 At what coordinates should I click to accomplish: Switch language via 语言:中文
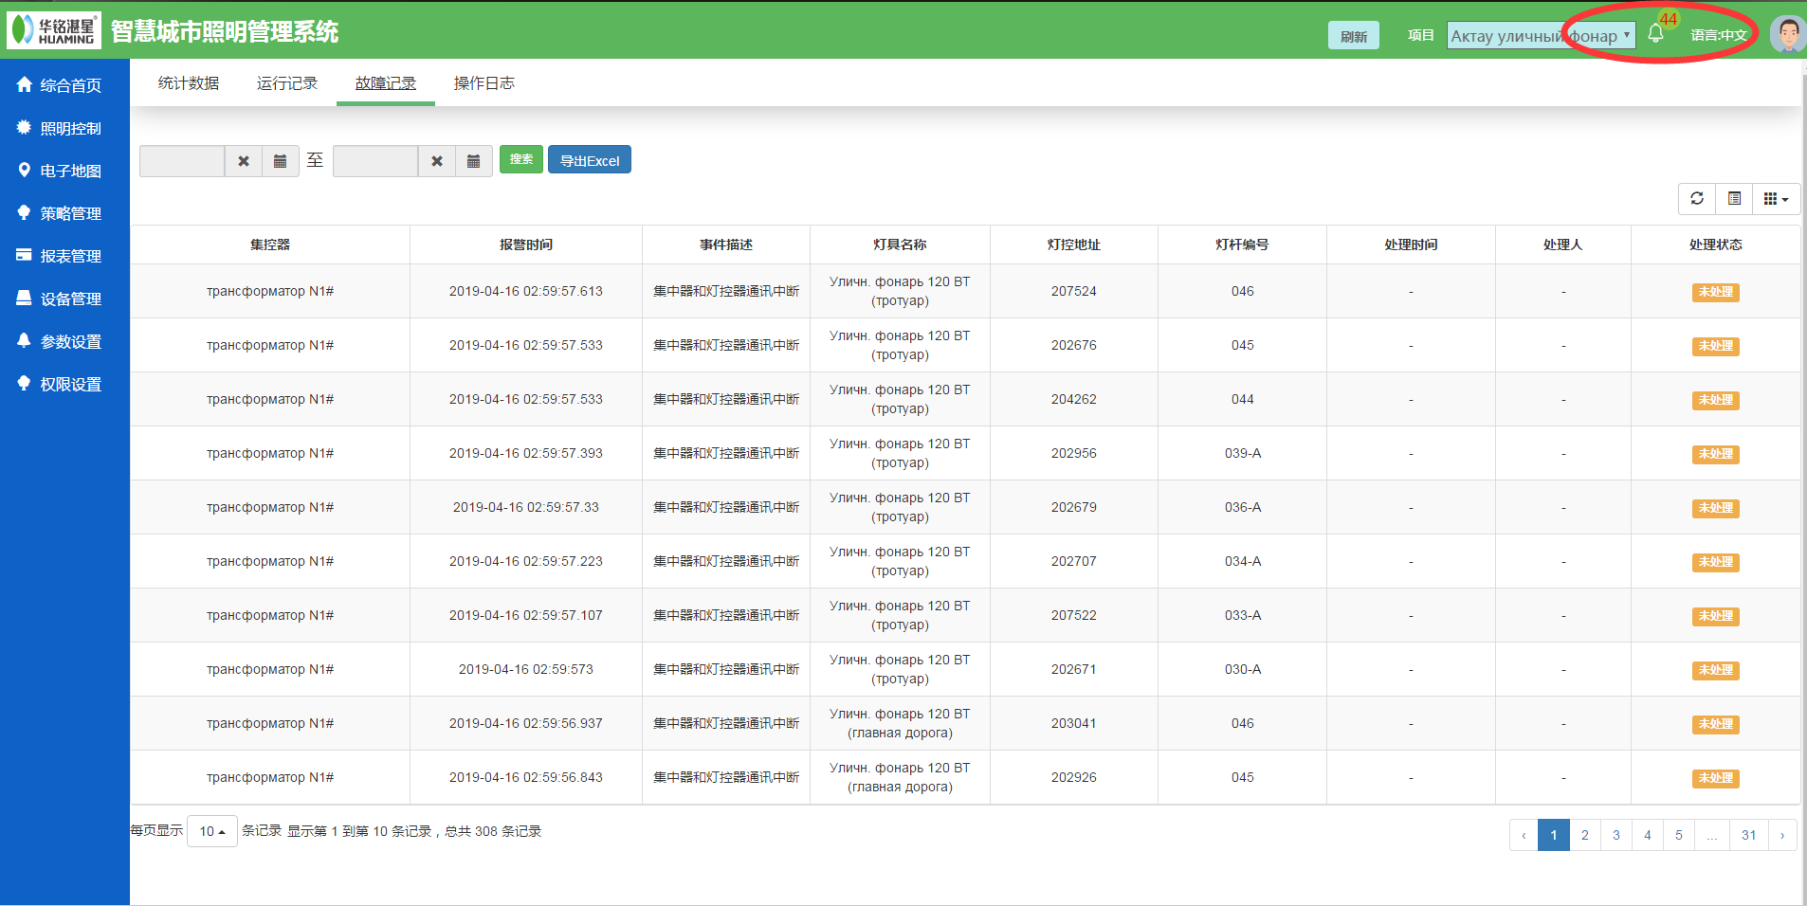1719,35
